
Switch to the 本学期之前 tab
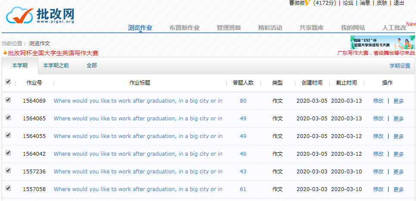[x=56, y=66]
